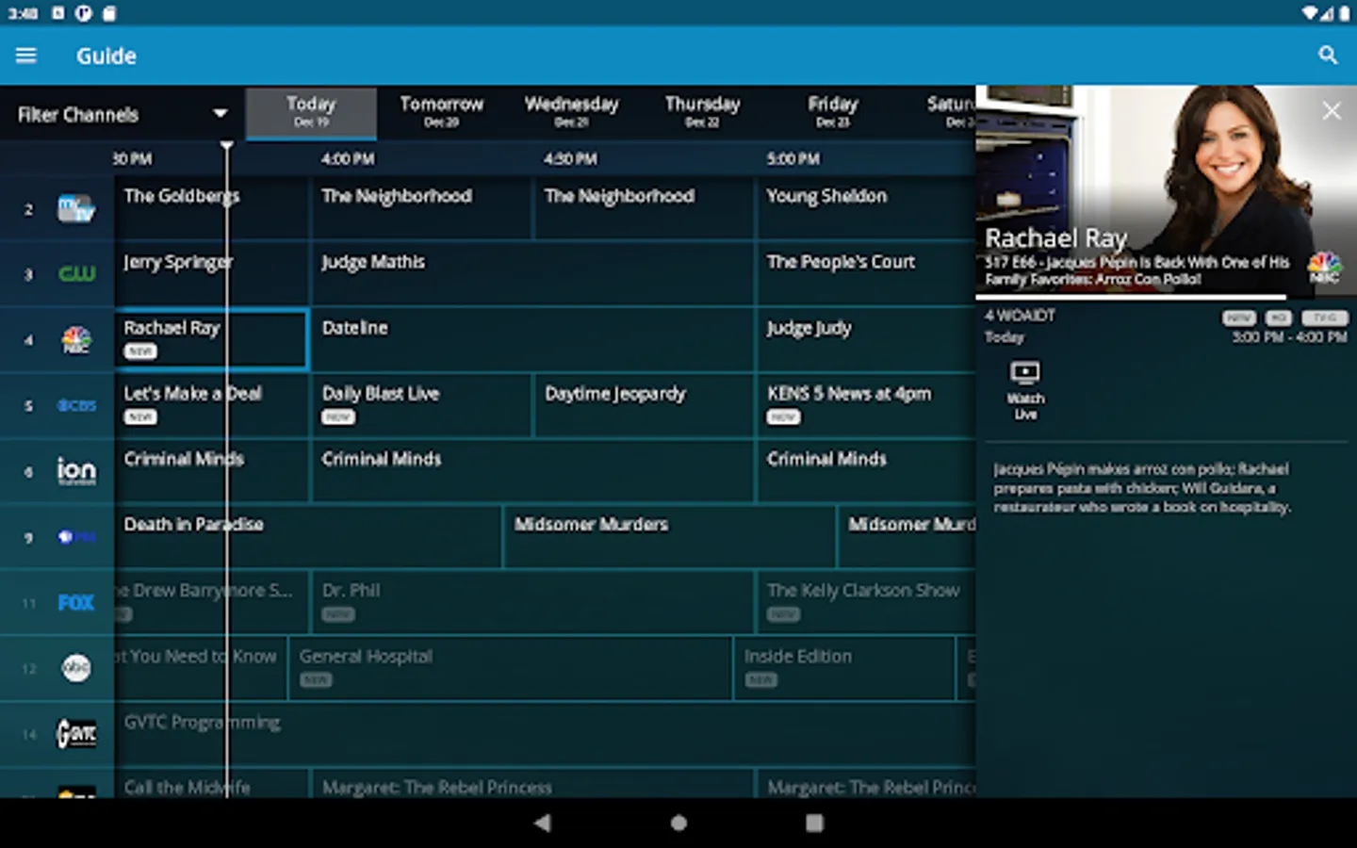Image resolution: width=1357 pixels, height=848 pixels.
Task: Click the episode description text
Action: pos(1141,488)
